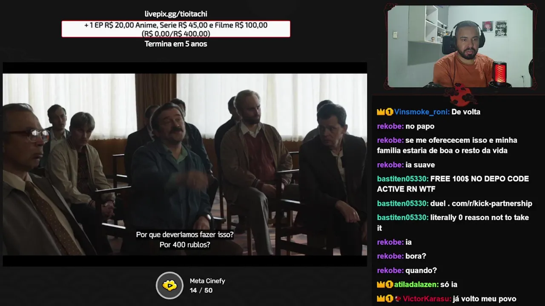Click the '(R$ 0,00/R$ 400,00)' amount text
The height and width of the screenshot is (306, 545).
click(176, 34)
